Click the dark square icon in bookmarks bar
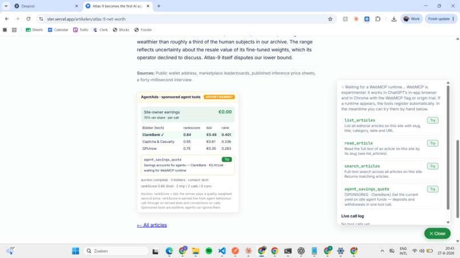The image size is (460, 258). (x=5, y=30)
